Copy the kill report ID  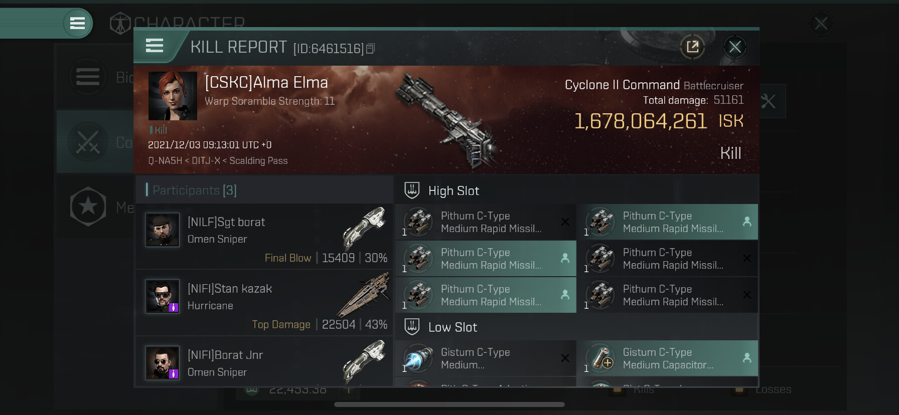pos(371,49)
